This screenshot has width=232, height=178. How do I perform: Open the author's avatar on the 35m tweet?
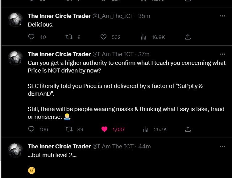coord(15,20)
